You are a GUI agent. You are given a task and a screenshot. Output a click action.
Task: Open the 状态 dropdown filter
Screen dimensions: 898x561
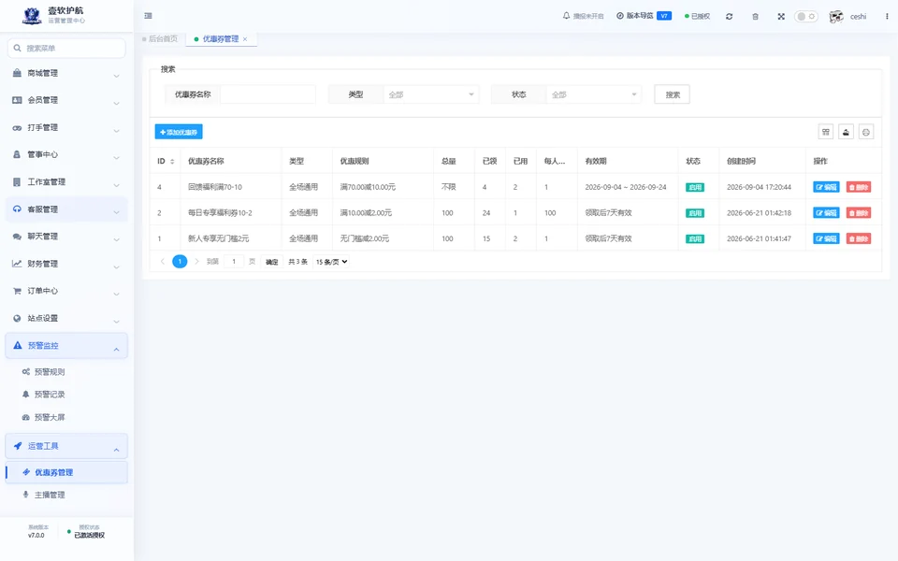(x=594, y=94)
